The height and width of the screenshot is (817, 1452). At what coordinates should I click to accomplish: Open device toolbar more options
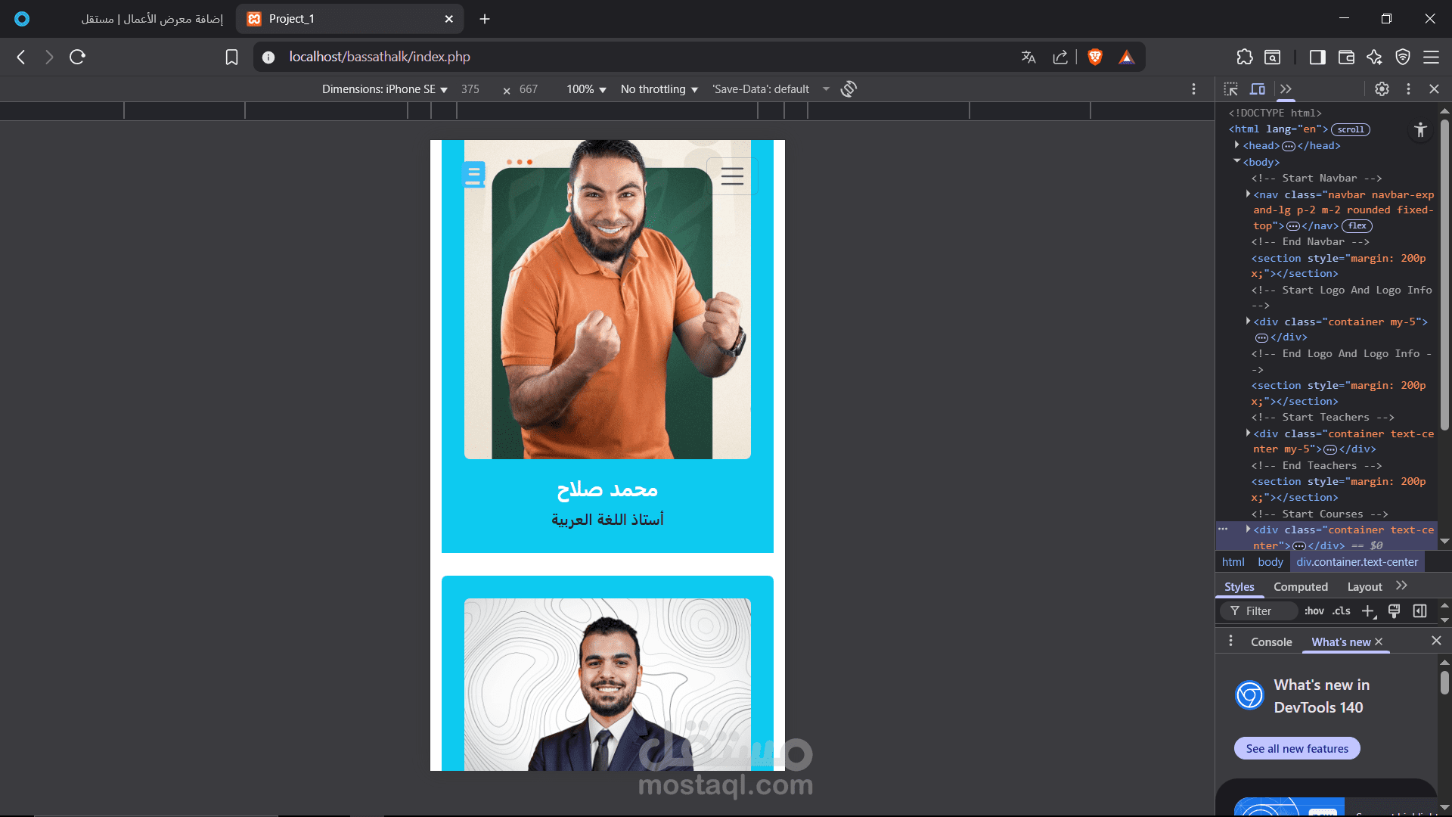[x=1194, y=89]
